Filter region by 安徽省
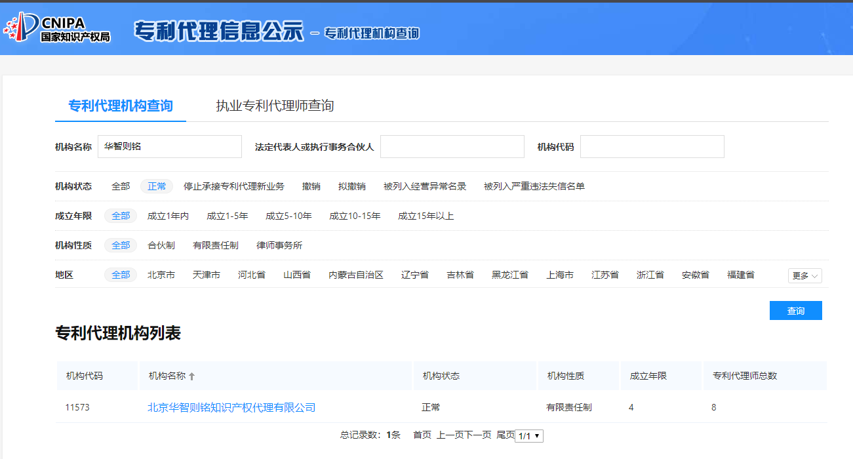The image size is (853, 459). point(696,275)
